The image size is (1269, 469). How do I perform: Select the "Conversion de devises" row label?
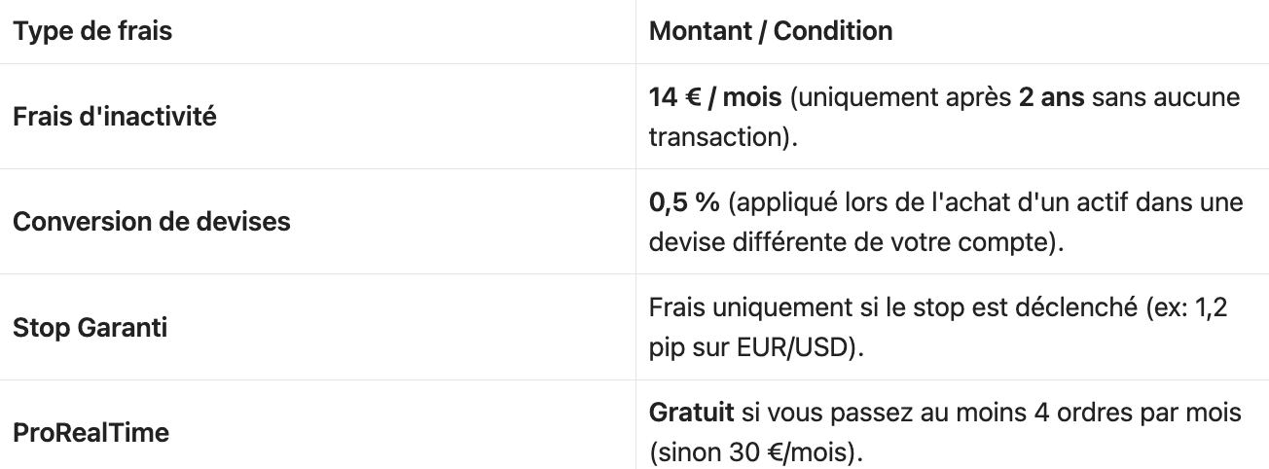pyautogui.click(x=151, y=222)
